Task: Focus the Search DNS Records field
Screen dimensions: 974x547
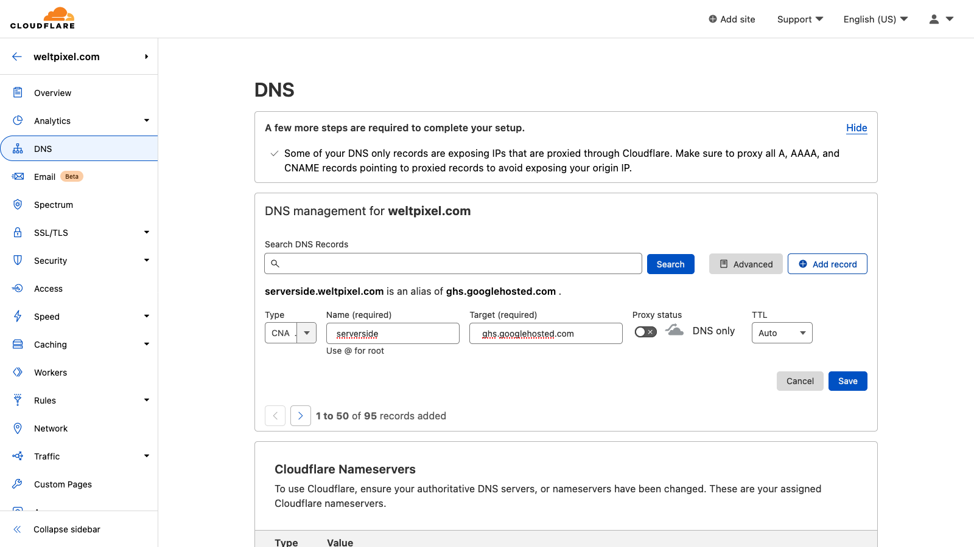Action: click(453, 264)
